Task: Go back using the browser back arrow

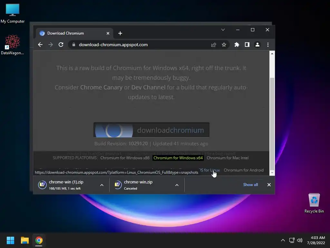Action: [40, 45]
